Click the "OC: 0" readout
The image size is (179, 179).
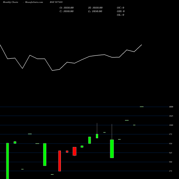(x=121, y=8)
